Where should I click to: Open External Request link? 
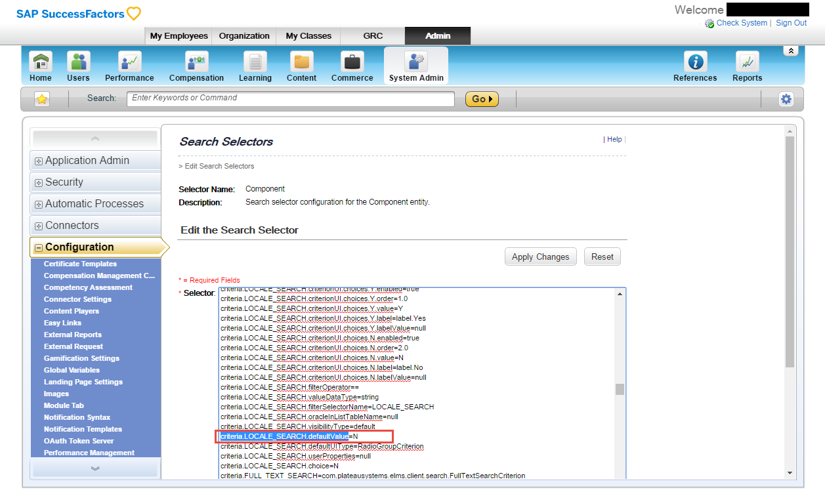(x=74, y=346)
